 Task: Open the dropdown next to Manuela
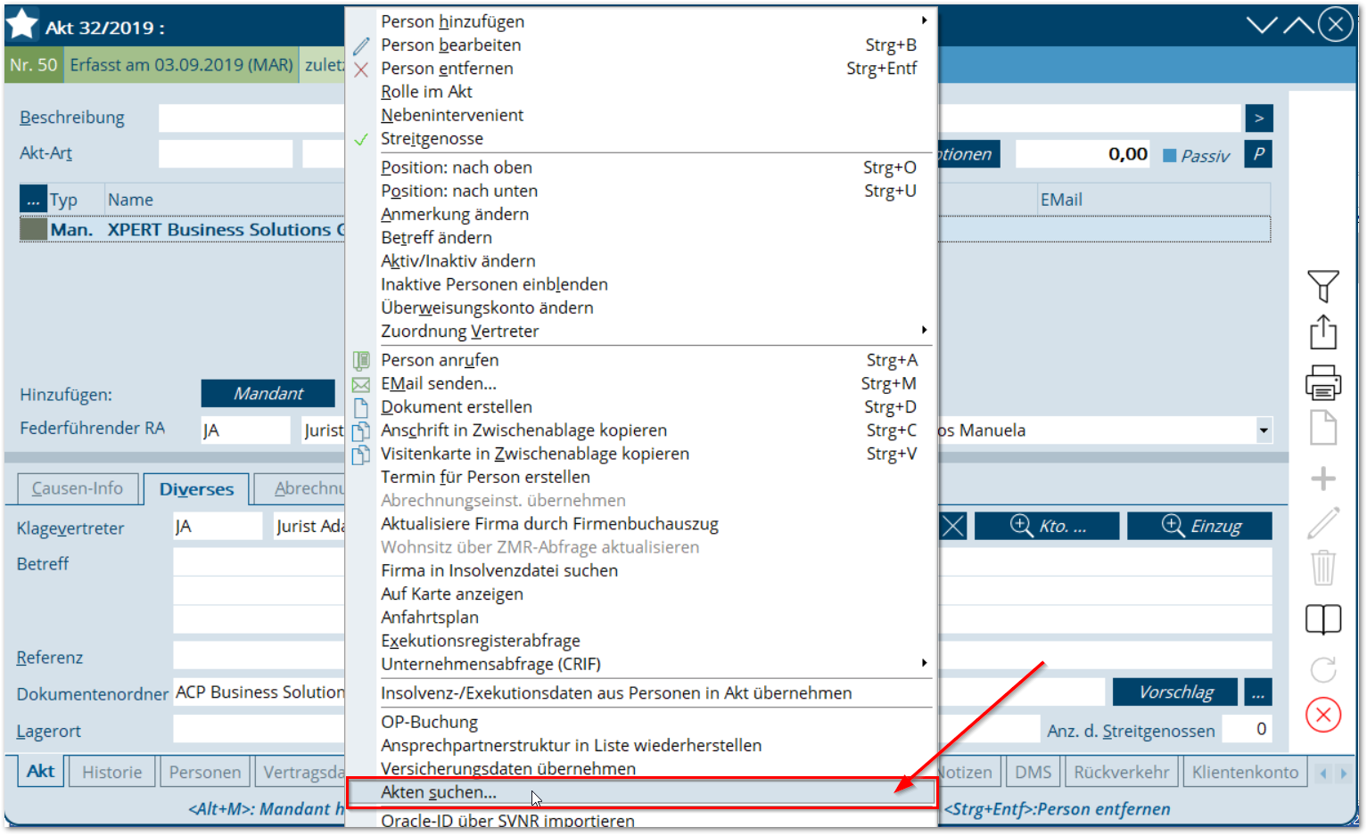point(1264,430)
